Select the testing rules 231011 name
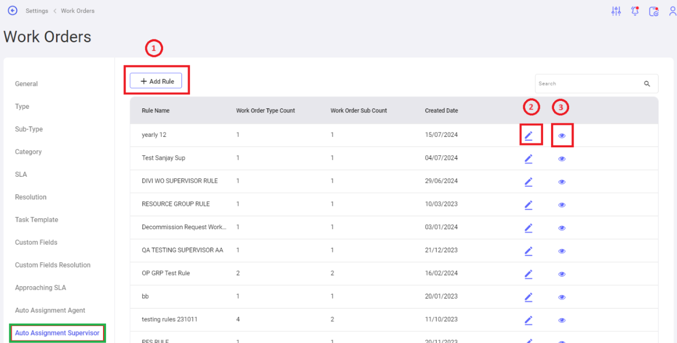The image size is (677, 343). tap(169, 319)
